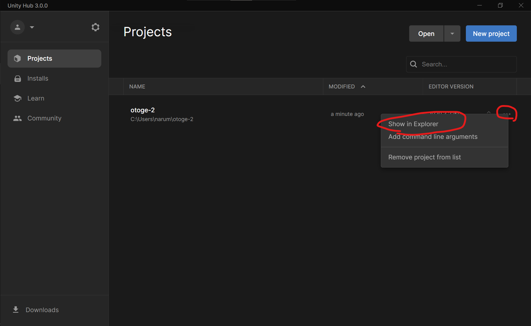Open the Downloads icon at bottom
Image resolution: width=531 pixels, height=326 pixels.
15,309
